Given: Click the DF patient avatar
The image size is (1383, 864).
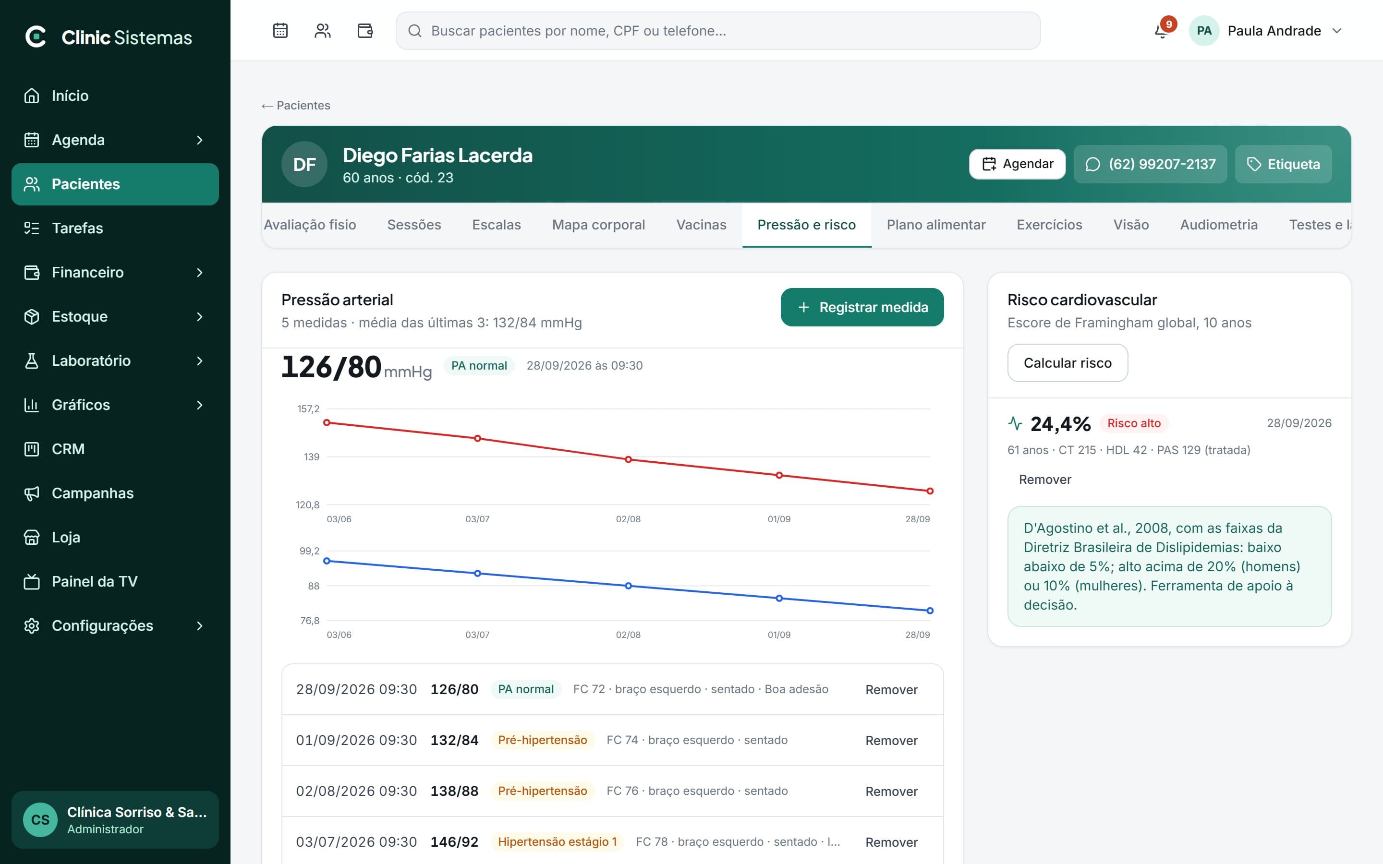Looking at the screenshot, I should 304,164.
